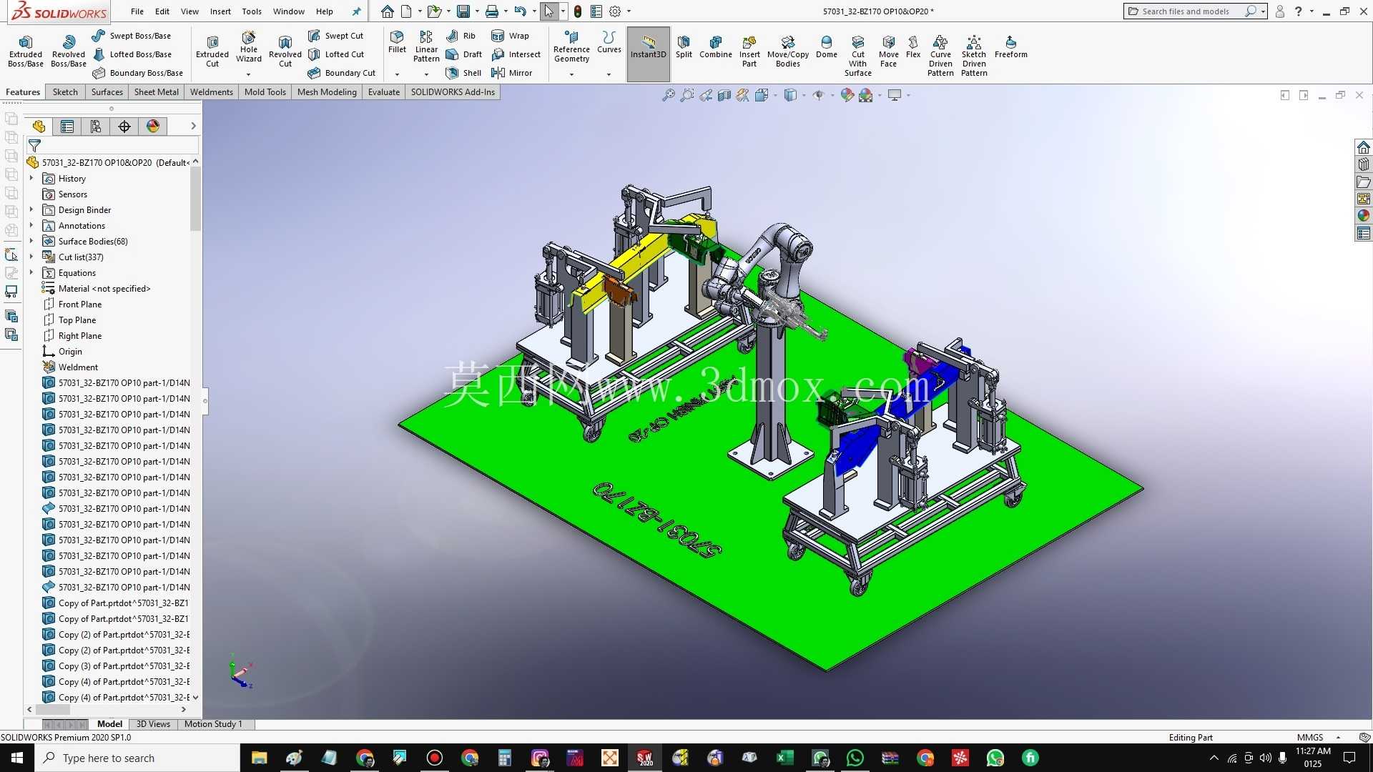Select the Freeform tool
1373x772 pixels.
pyautogui.click(x=1010, y=47)
